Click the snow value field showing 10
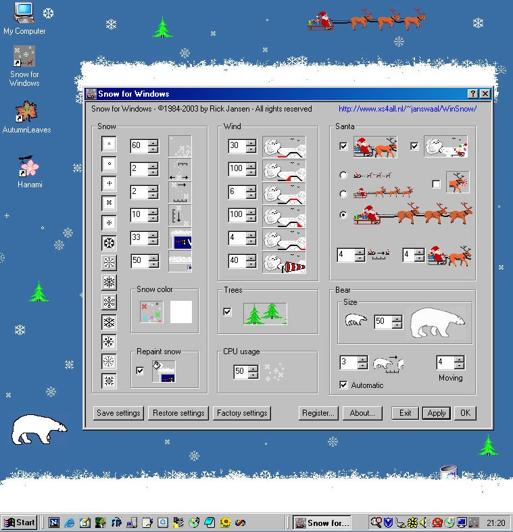The image size is (513, 532). coord(139,215)
